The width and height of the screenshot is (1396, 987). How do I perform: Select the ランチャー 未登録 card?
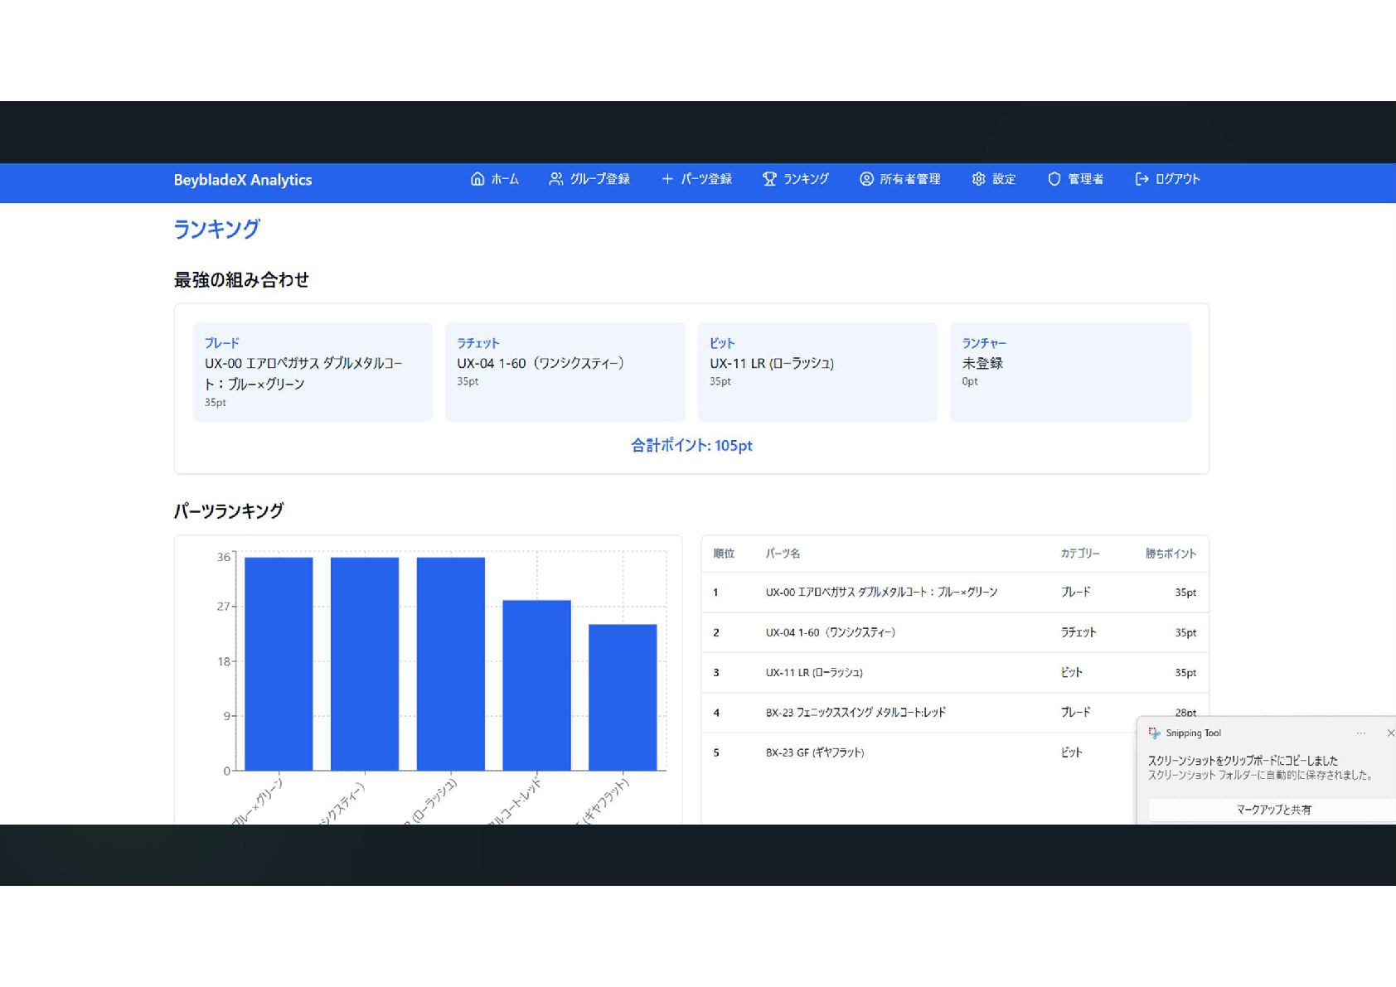[x=1070, y=372]
